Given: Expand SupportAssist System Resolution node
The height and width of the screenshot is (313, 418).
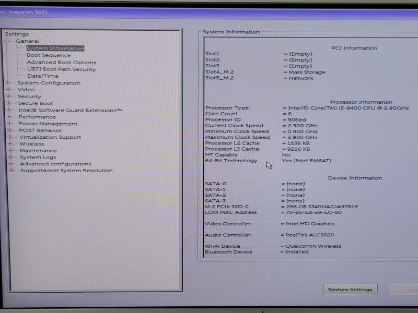Looking at the screenshot, I should click(x=11, y=171).
